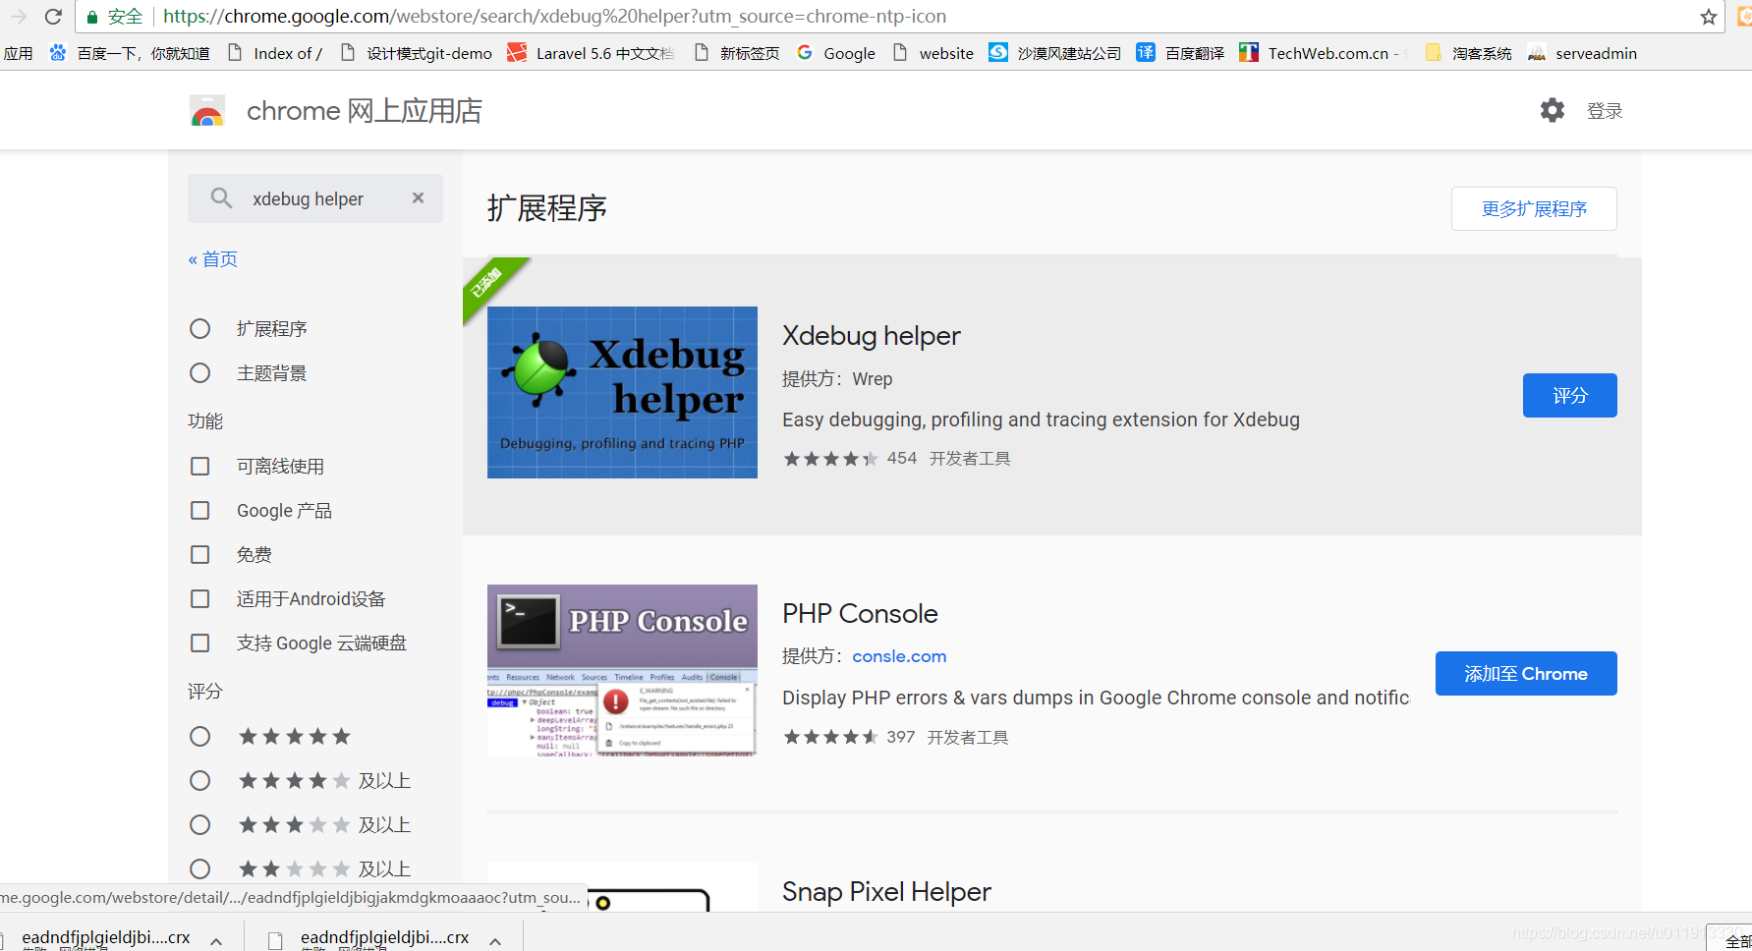Check the Google 产品 checkbox

(200, 510)
